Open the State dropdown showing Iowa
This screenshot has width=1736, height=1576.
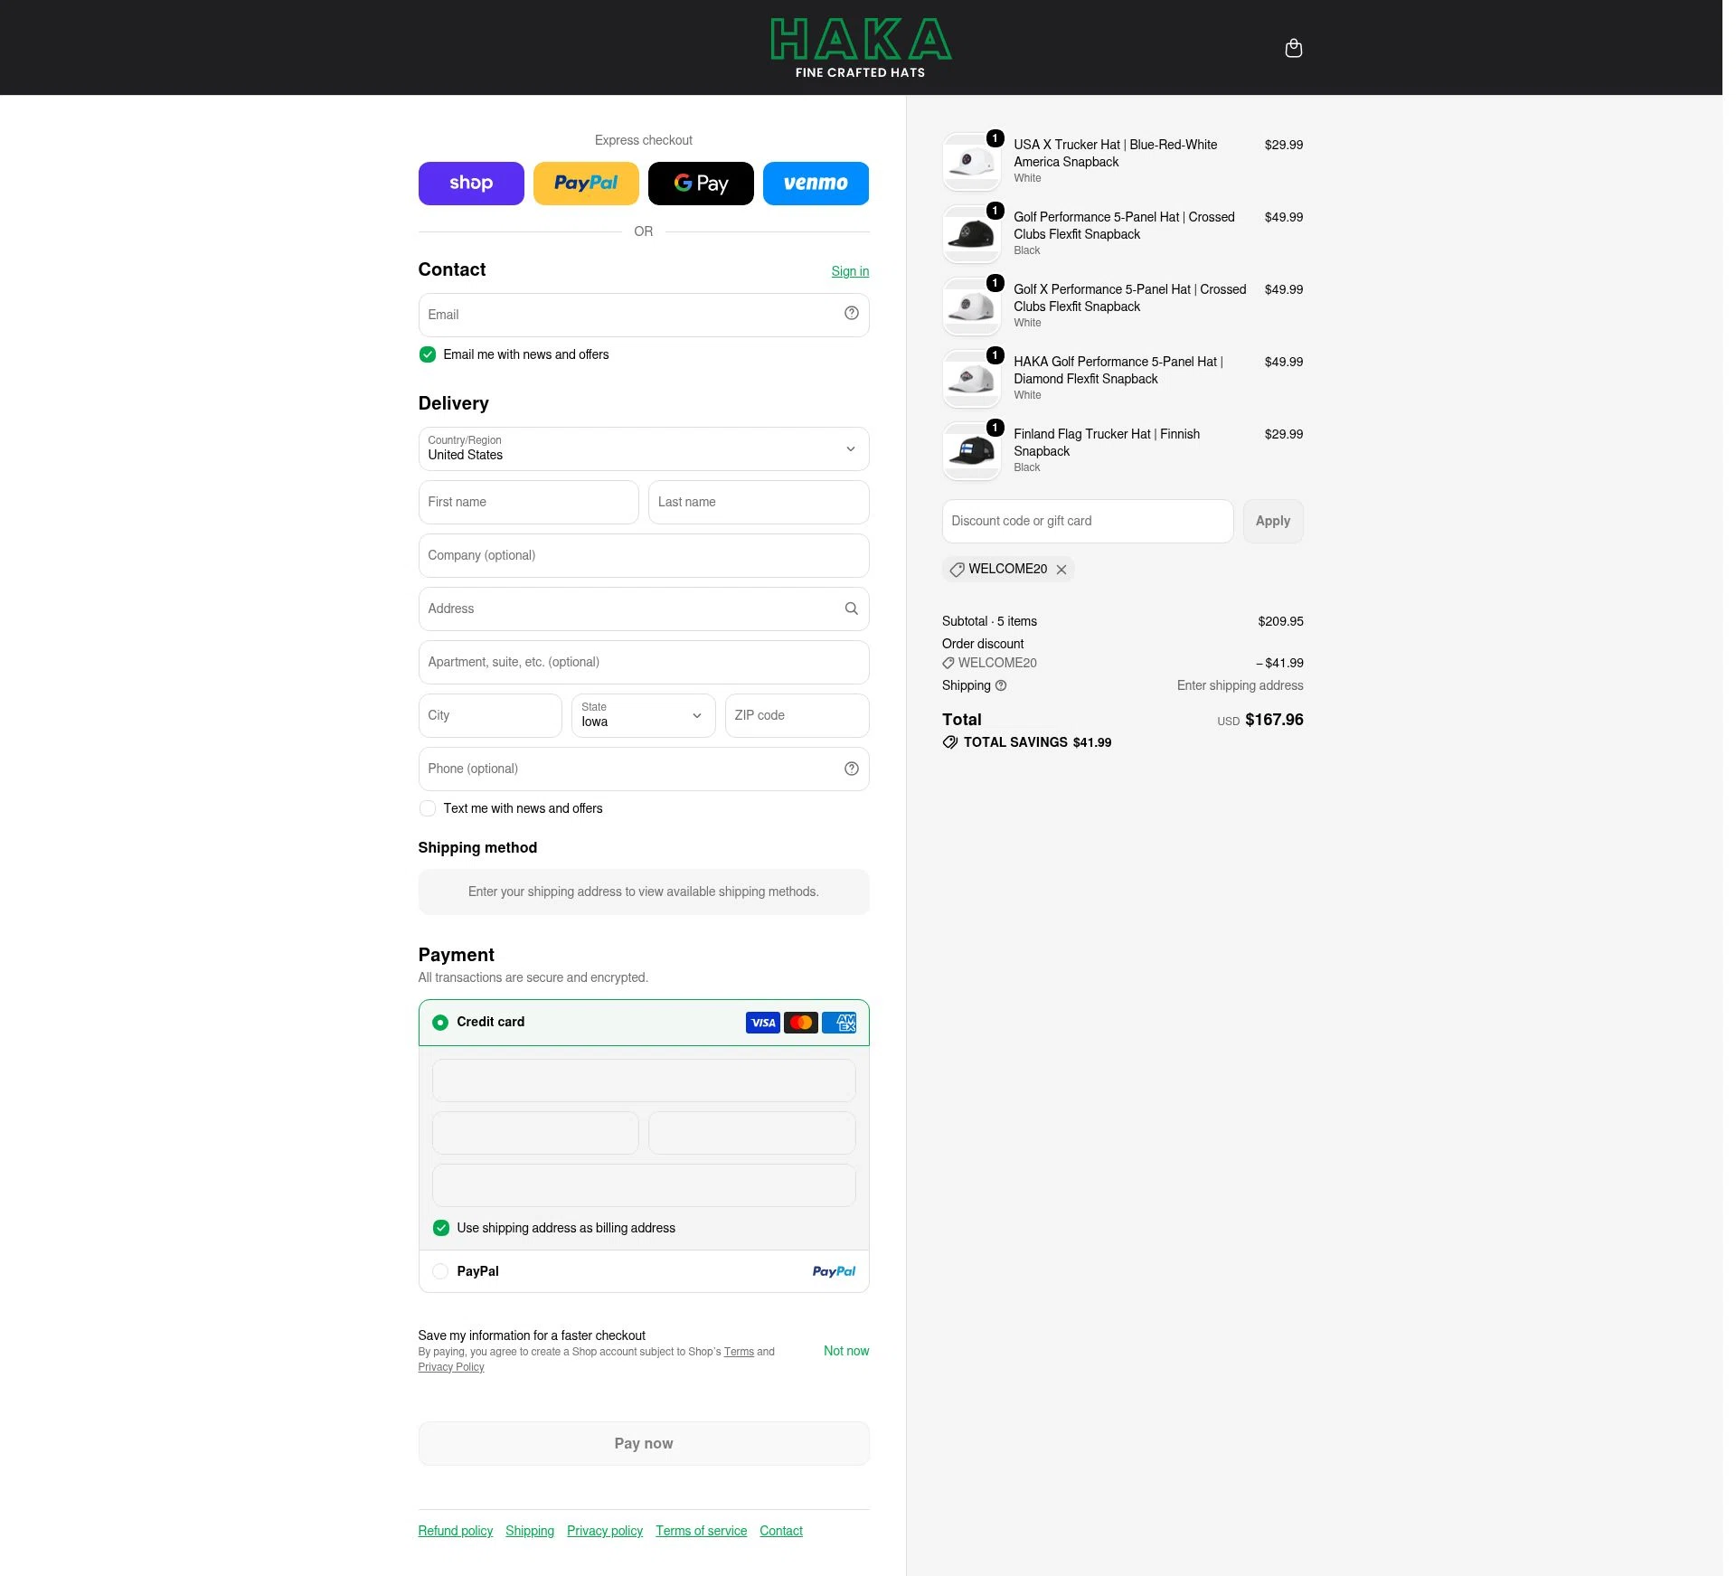click(x=644, y=715)
